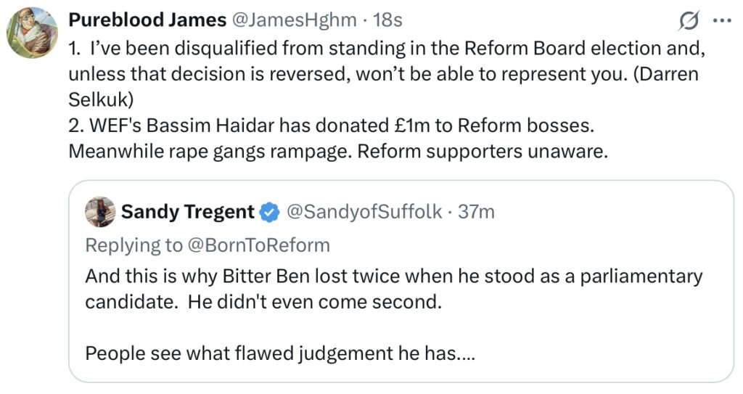743x394 pixels.
Task: Click the @BornToReform mention
Action: (259, 245)
